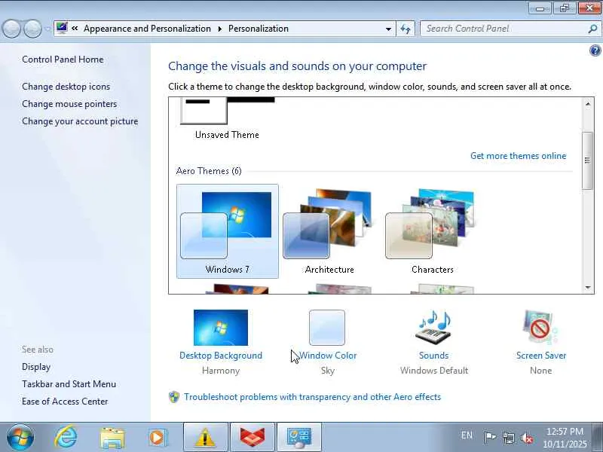Click the Forward navigation button
The width and height of the screenshot is (603, 452).
pos(32,29)
